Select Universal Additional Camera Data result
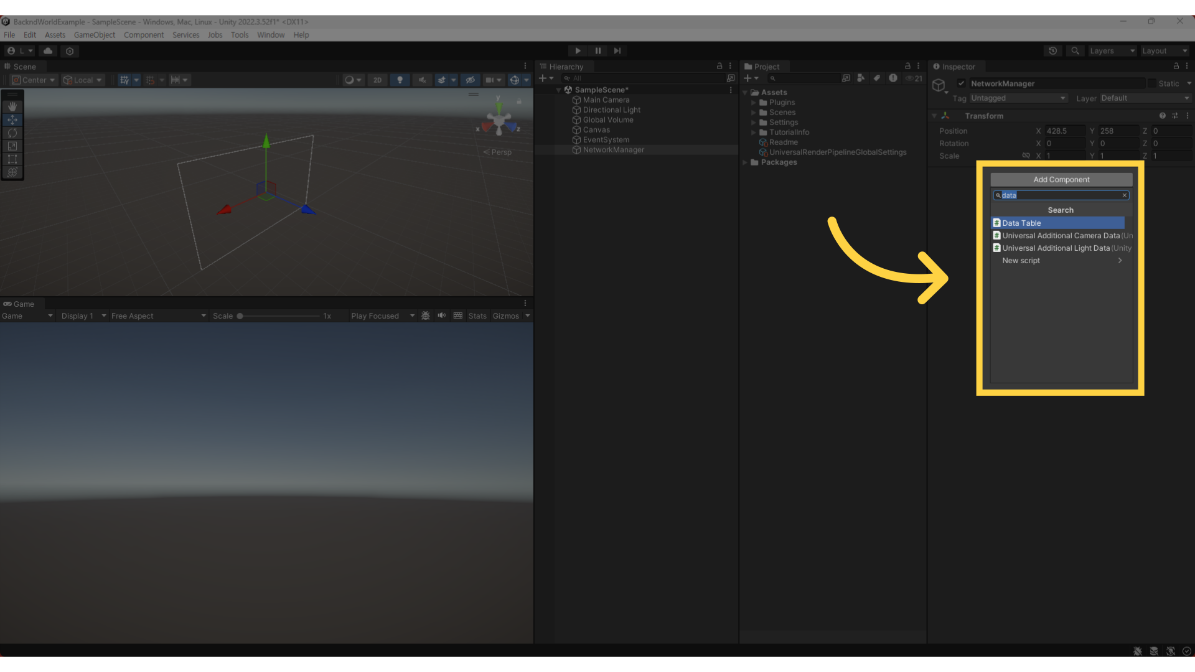Image resolution: width=1195 pixels, height=672 pixels. 1062,235
